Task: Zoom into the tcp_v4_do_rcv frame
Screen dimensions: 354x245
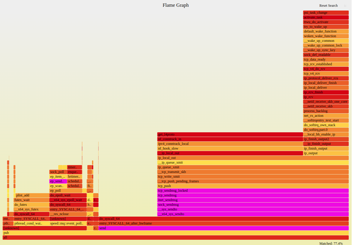Action: pos(326,69)
